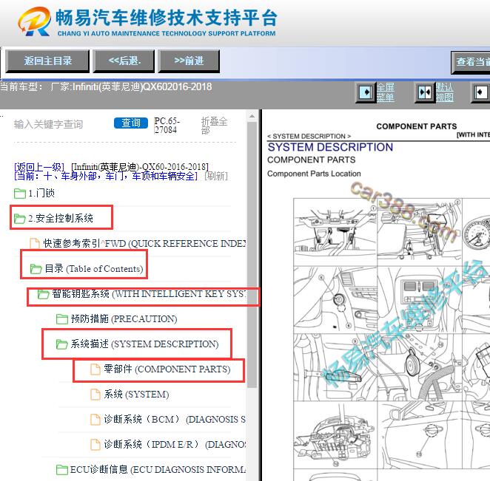Select 预防措施 (PRECAUTION) tree item
Viewport: 490px width, 481px height.
pyautogui.click(x=124, y=318)
